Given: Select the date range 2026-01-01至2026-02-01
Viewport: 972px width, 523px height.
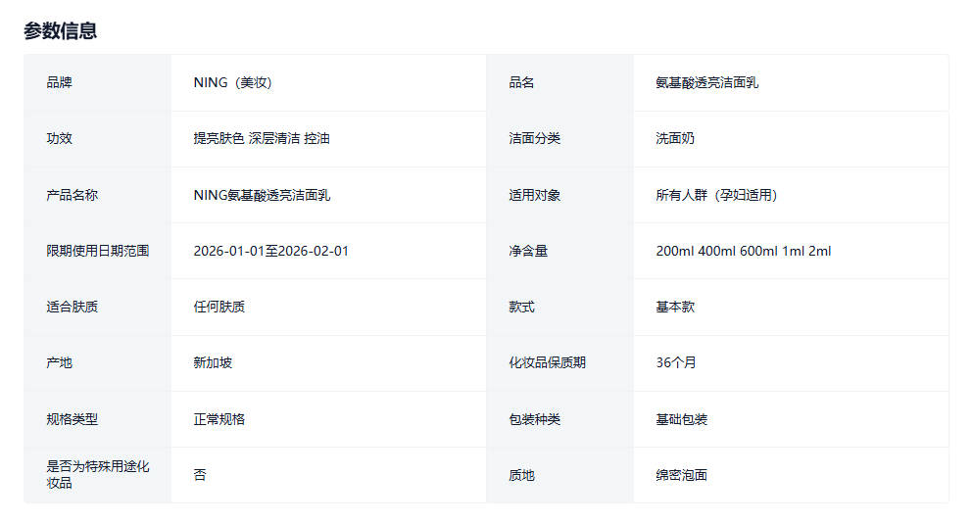Looking at the screenshot, I should point(271,251).
